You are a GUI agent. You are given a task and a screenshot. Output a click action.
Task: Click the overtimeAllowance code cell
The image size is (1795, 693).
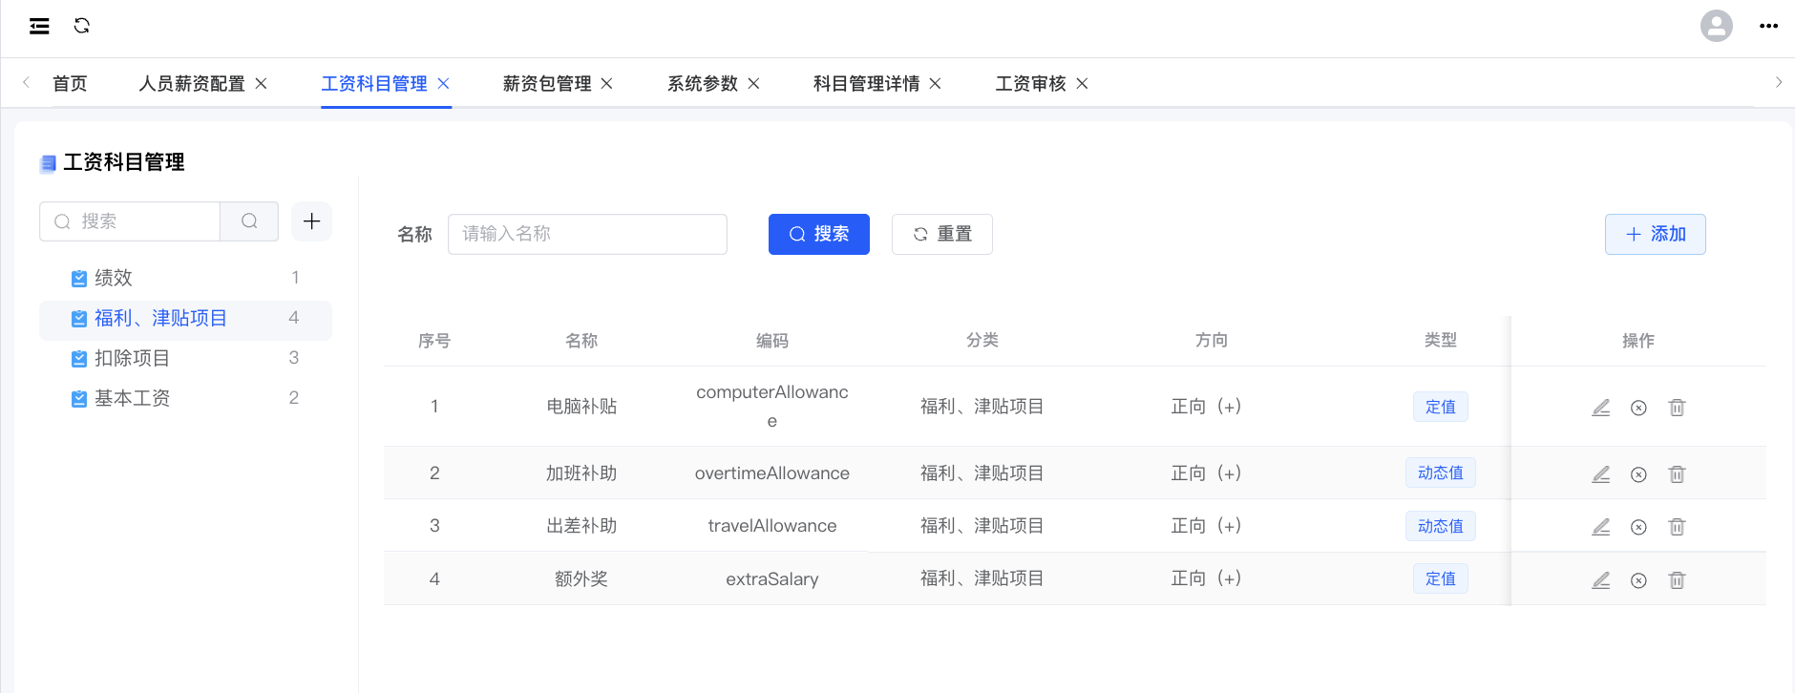pos(771,473)
